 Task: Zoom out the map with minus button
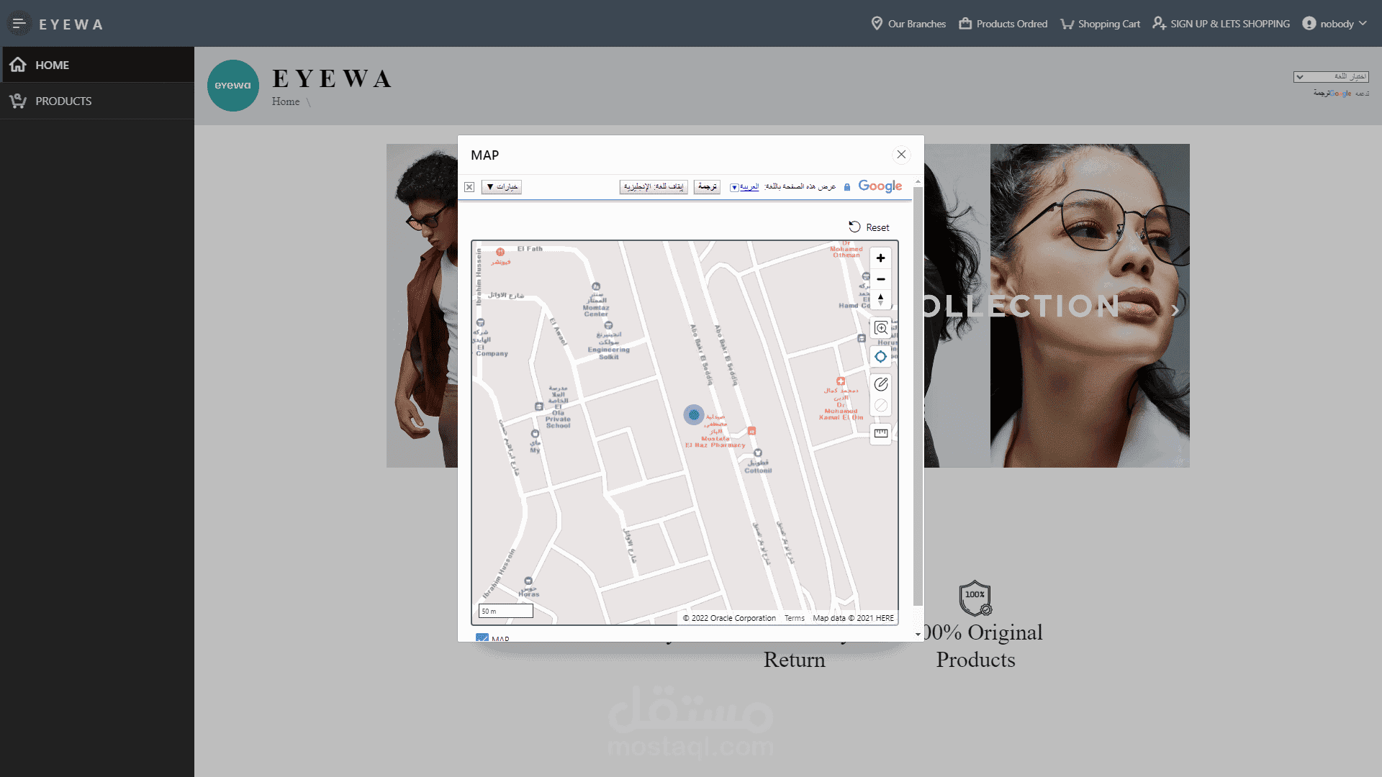(x=880, y=279)
